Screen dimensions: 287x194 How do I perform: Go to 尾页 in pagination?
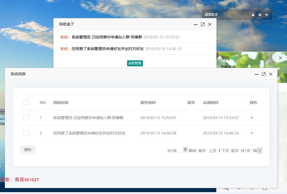235,151
